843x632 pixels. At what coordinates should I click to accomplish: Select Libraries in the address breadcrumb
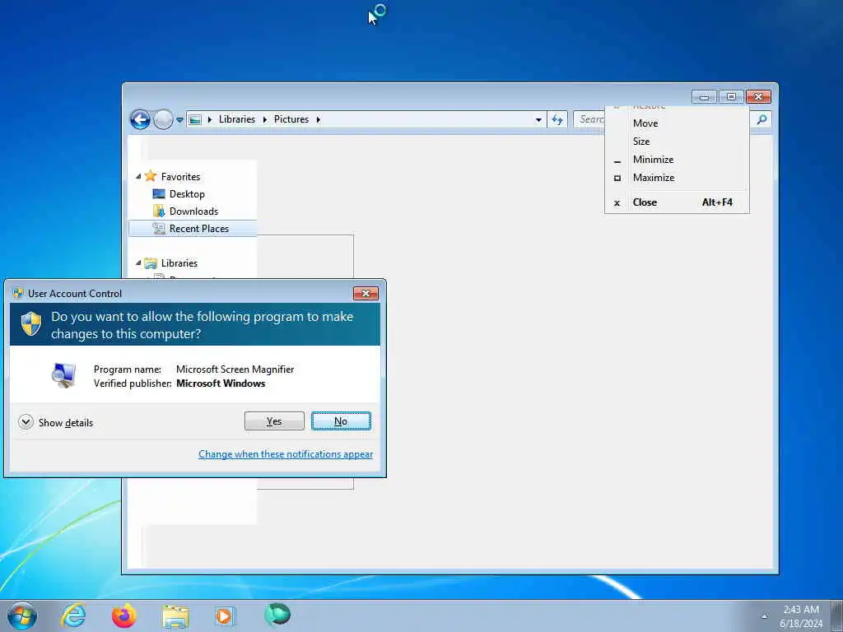(236, 119)
